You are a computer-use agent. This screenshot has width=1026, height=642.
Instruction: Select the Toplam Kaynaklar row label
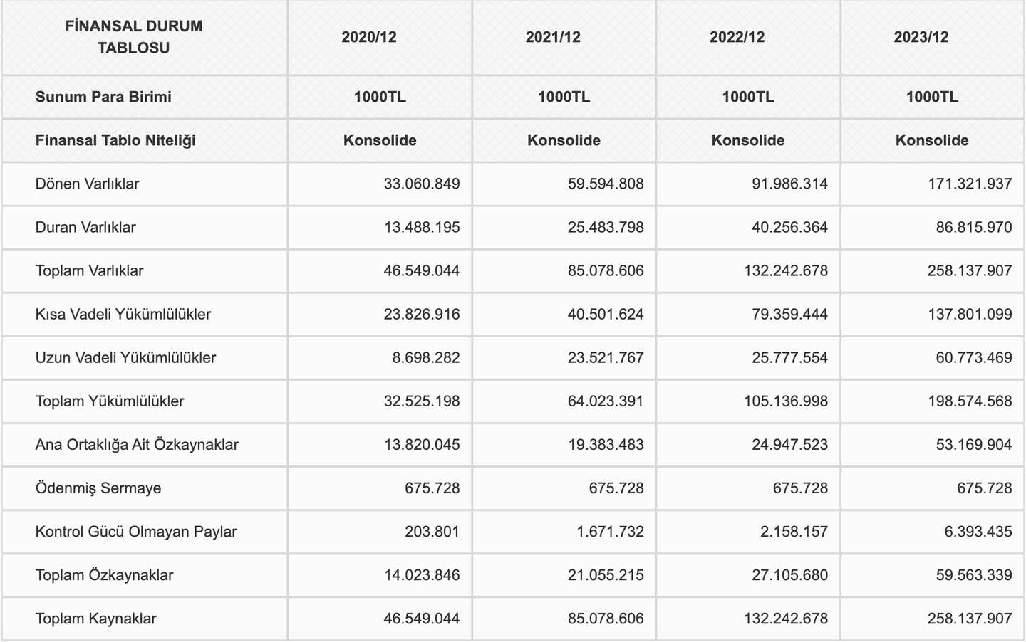click(x=95, y=618)
